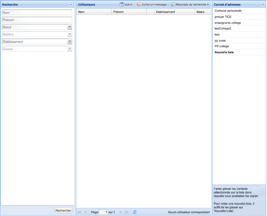The width and height of the screenshot is (267, 216).
Task: Click the page number field
Action: click(x=103, y=212)
